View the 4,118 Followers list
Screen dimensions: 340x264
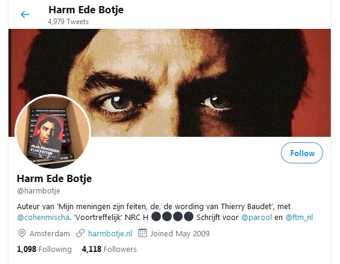coord(109,249)
